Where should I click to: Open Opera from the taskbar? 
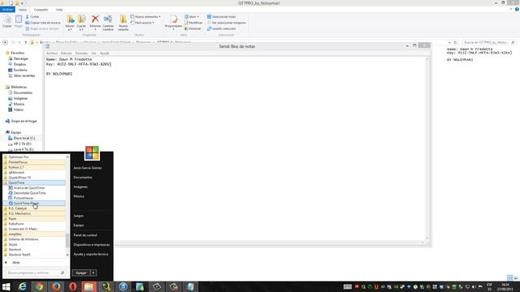point(72,286)
